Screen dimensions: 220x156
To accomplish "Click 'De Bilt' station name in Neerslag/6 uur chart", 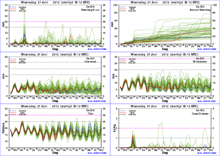I will pos(90,7).
